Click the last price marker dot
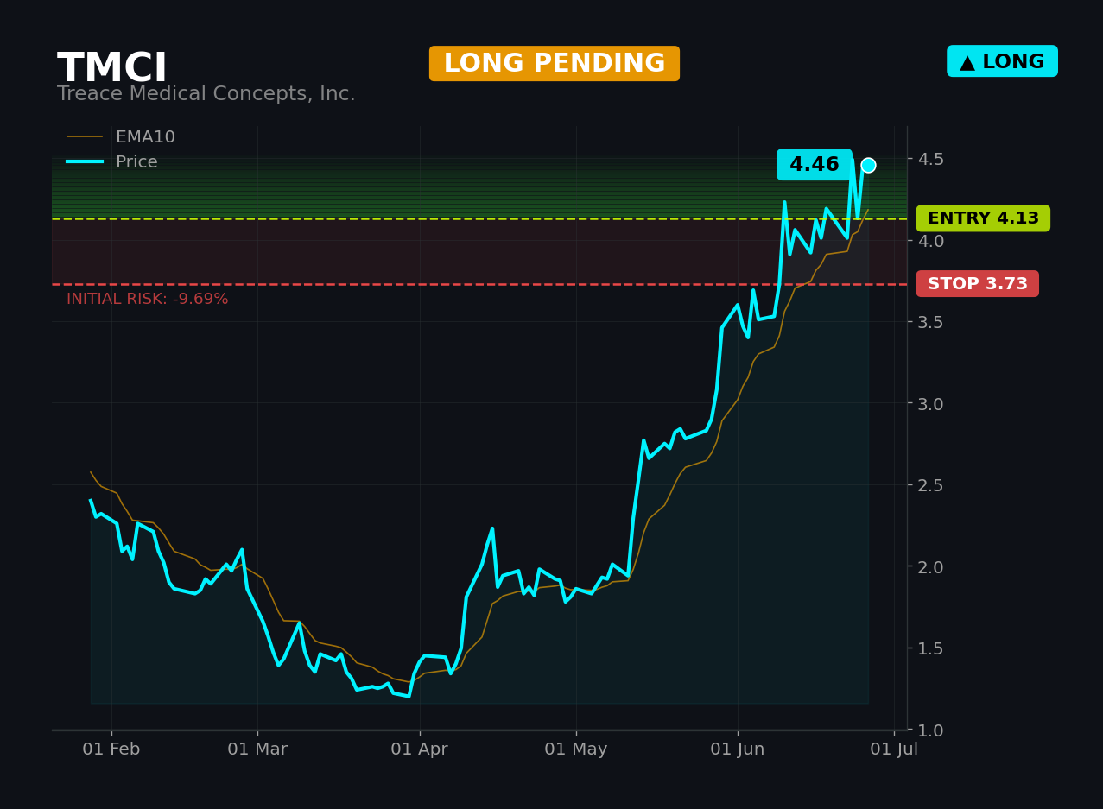 point(868,165)
